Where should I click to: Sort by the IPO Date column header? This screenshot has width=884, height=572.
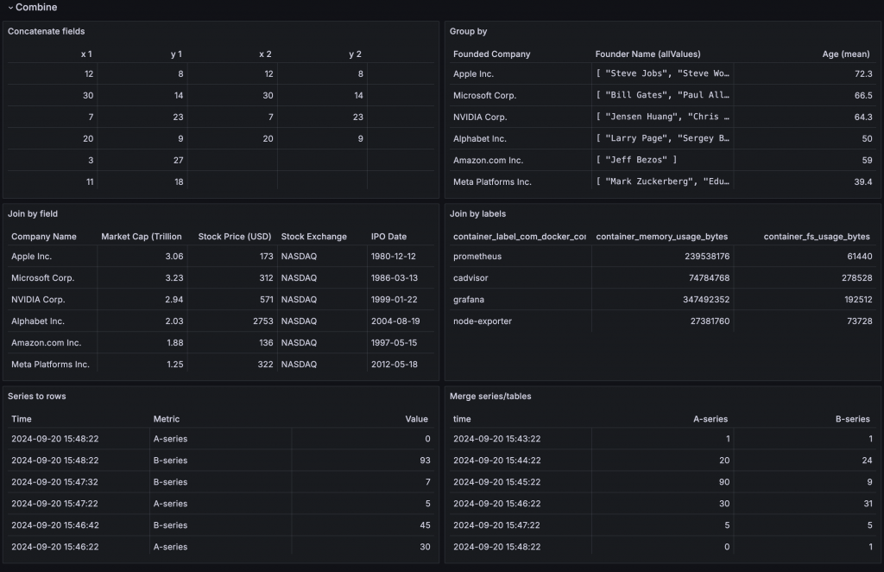(x=388, y=237)
